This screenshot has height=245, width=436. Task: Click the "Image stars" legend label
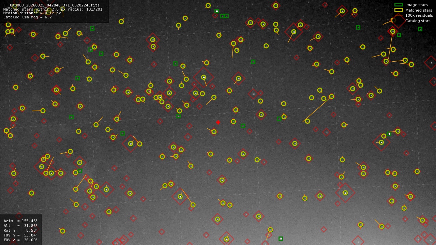coord(416,5)
